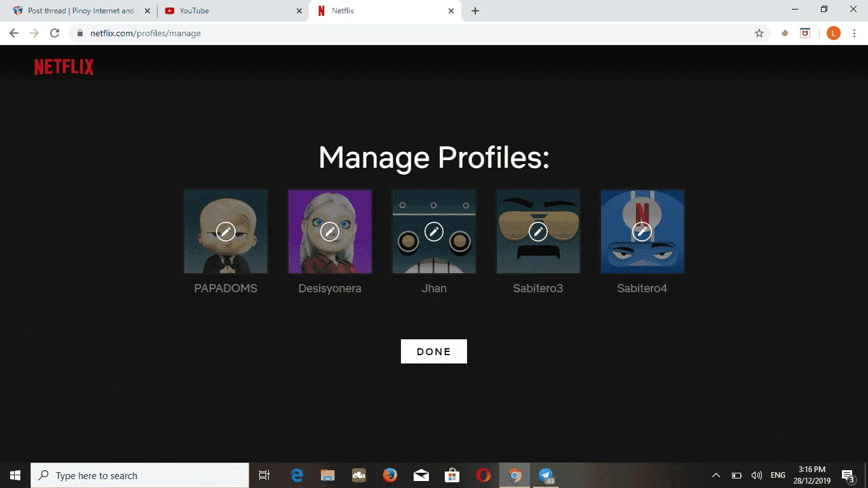868x488 pixels.
Task: Open the brown round extension icon
Action: [785, 33]
